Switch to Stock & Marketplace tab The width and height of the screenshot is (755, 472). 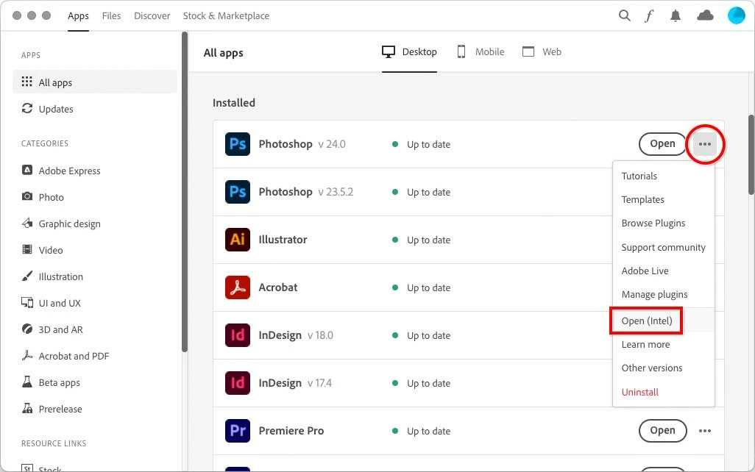226,16
